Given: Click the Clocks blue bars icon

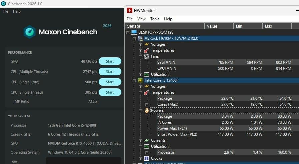Looking at the screenshot, I should (146, 158).
